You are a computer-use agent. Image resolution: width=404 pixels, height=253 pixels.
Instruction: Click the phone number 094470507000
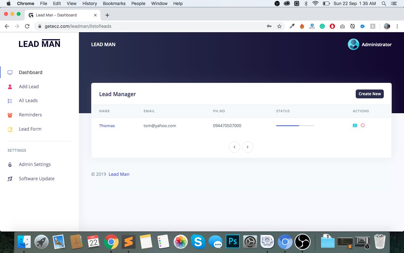point(227,126)
